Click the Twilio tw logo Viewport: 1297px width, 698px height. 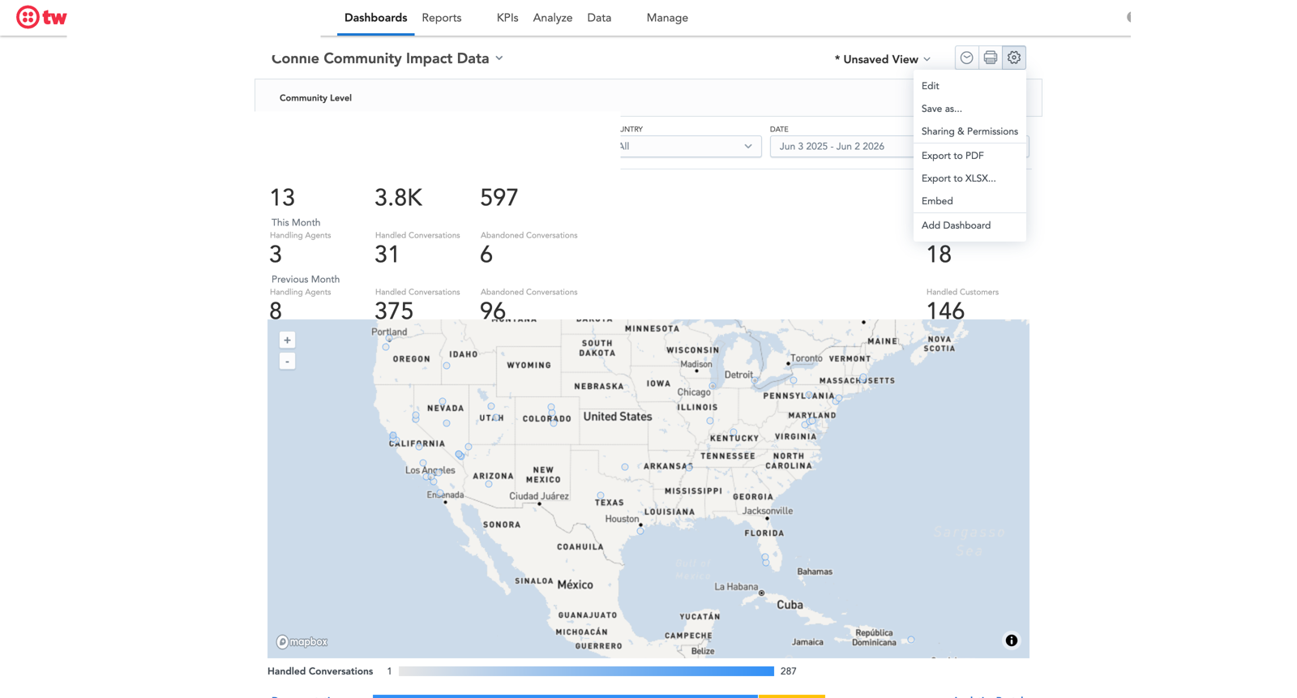[x=41, y=17]
